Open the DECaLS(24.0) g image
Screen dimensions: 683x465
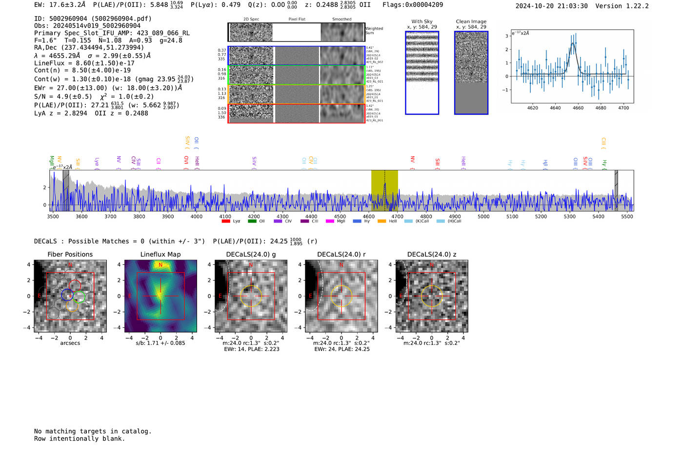(x=251, y=296)
